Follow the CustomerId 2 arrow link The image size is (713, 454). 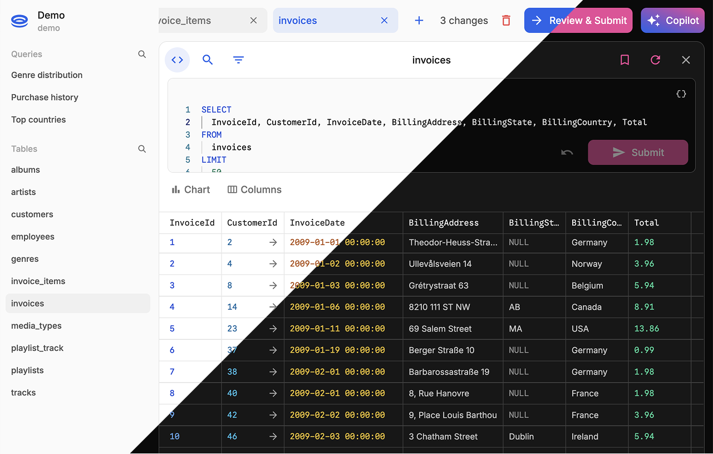click(x=273, y=242)
